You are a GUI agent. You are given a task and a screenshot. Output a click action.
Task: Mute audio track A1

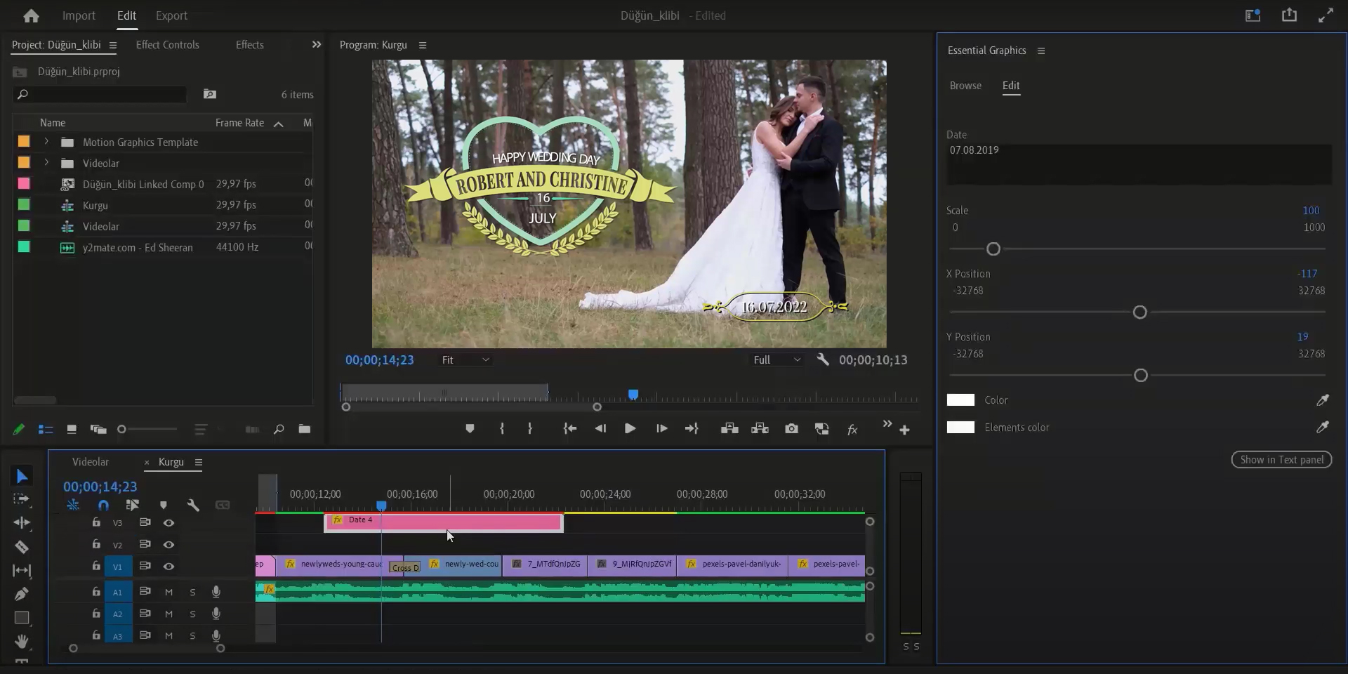point(168,593)
